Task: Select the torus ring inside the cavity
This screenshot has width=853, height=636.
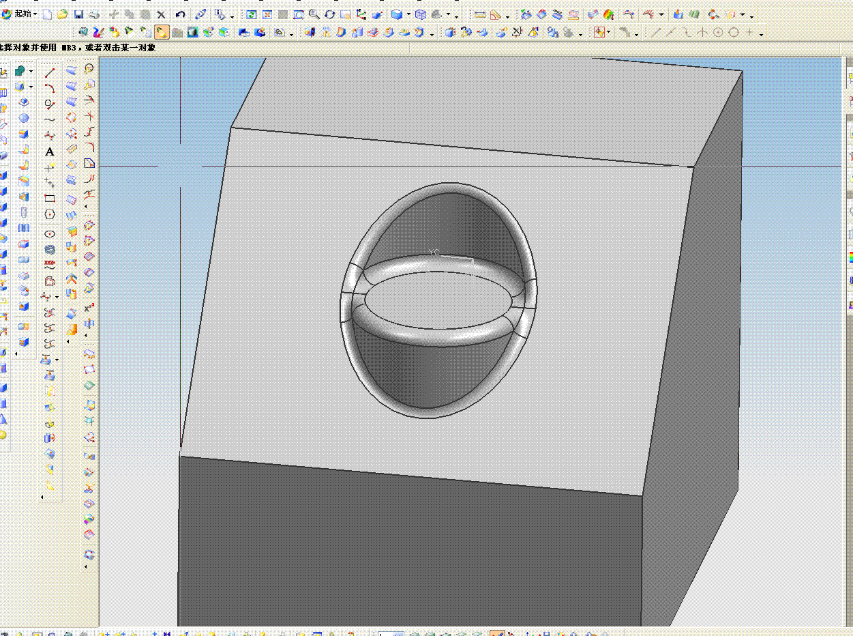Action: (x=438, y=300)
